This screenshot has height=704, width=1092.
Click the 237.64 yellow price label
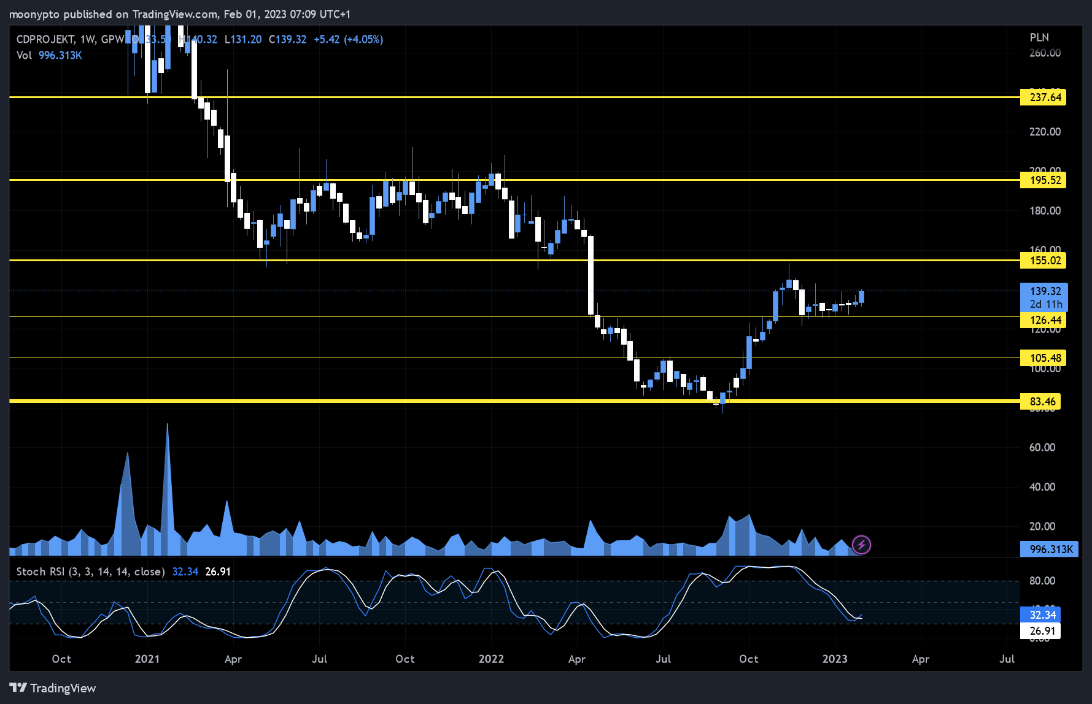coord(1043,97)
